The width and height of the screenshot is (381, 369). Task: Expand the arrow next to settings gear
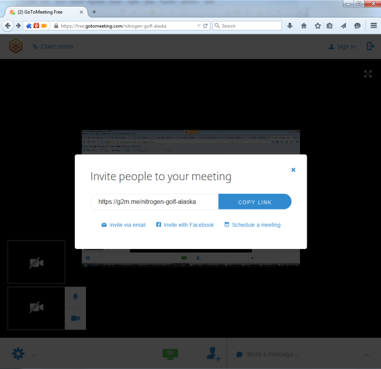click(34, 355)
